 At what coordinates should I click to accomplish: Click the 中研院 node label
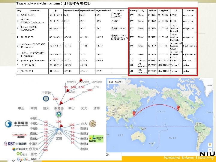coord(46,93)
